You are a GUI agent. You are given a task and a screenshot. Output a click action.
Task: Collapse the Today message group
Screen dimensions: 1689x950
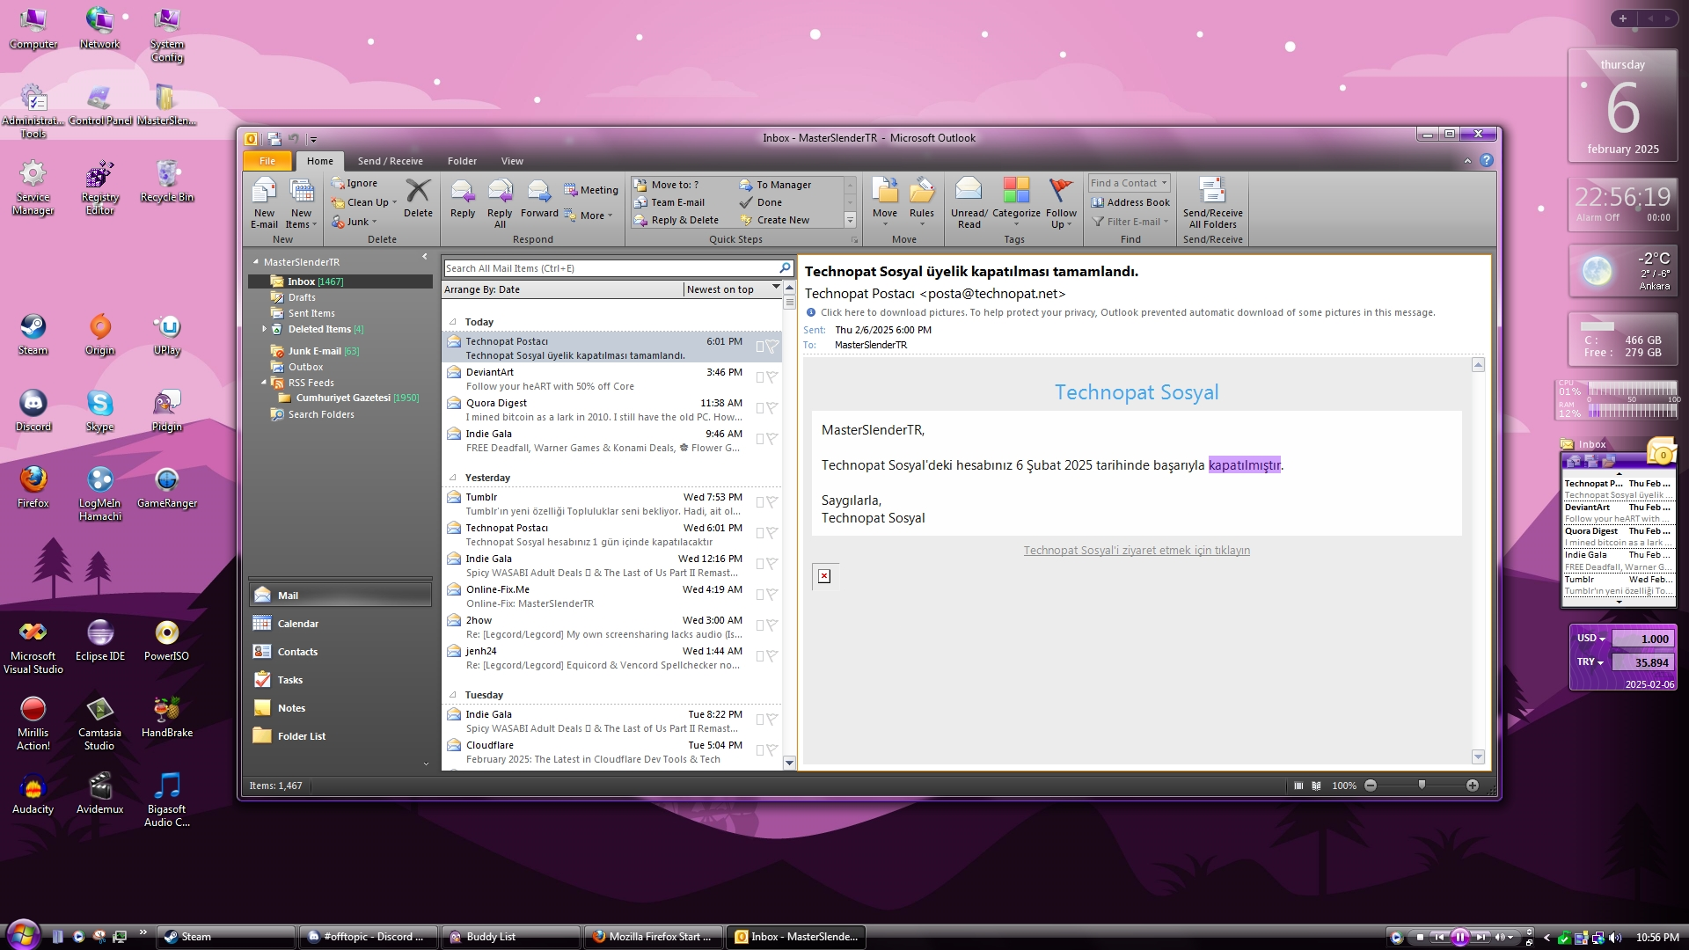click(453, 322)
